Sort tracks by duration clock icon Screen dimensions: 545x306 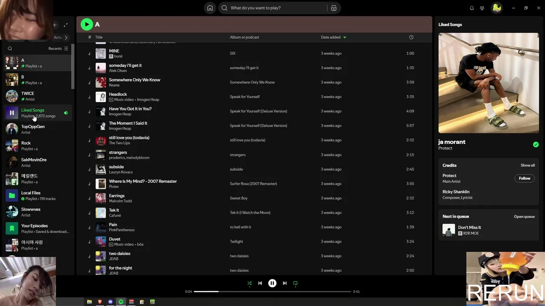coord(411,37)
